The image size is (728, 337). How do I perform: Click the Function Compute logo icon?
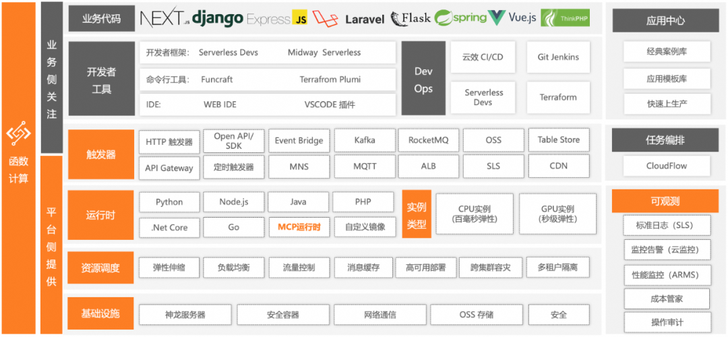click(19, 134)
